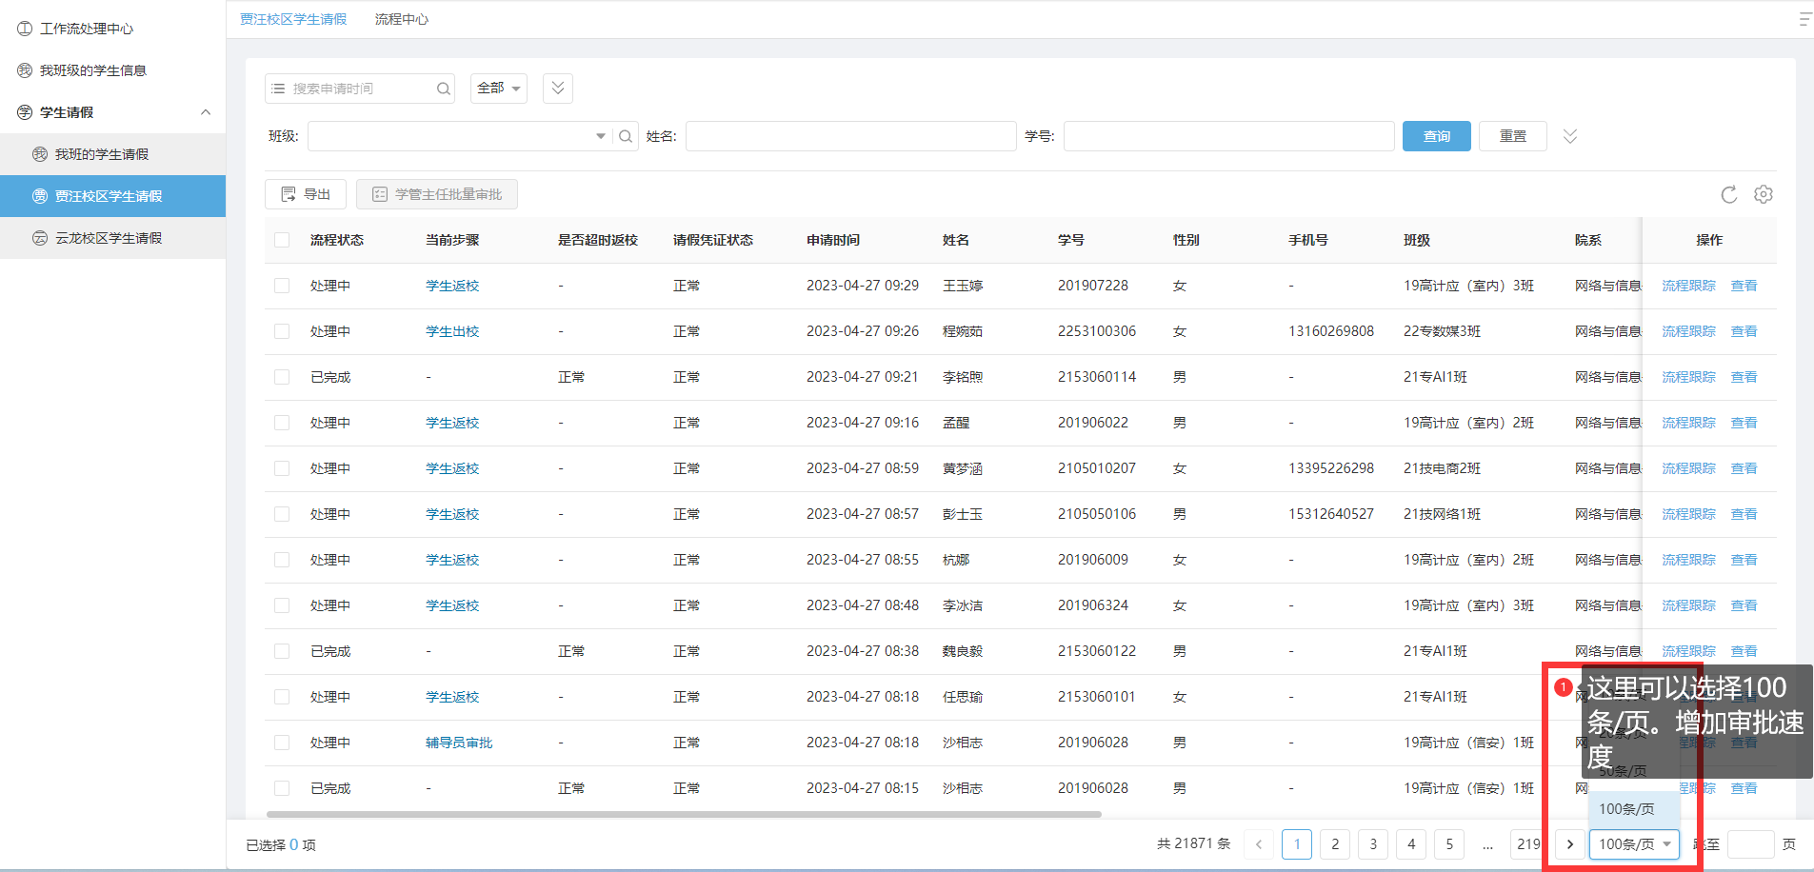
Task: Click student ID 2105050106
Action: coord(1097,514)
